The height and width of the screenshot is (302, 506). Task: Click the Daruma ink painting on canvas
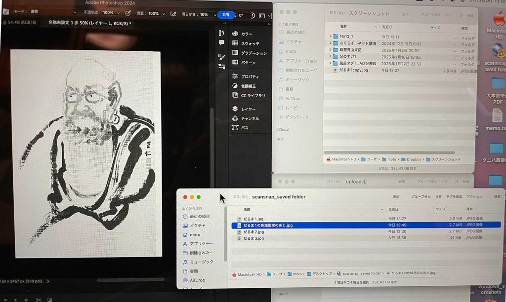pos(86,153)
